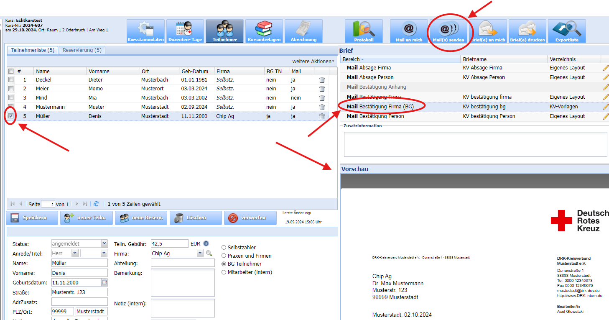
Task: Check the checkbox for Meier row
Action: click(x=11, y=89)
